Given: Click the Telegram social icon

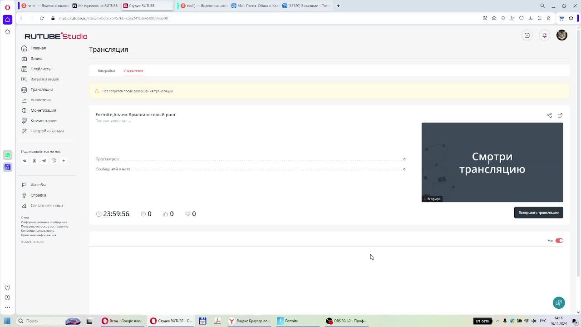Looking at the screenshot, I should tap(44, 161).
